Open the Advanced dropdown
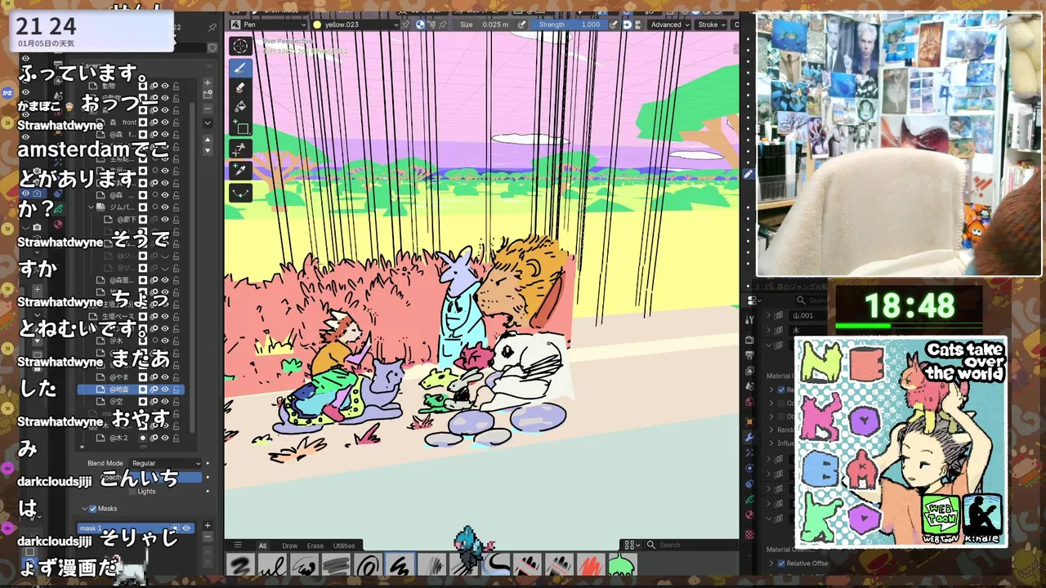1046x588 pixels. 669,24
